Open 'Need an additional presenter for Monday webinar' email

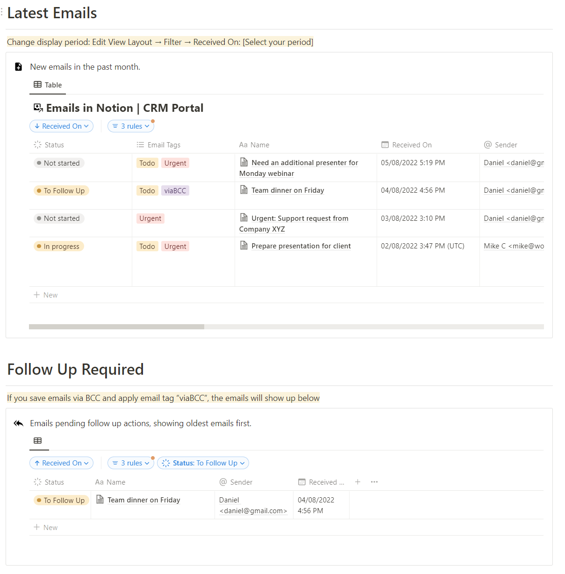coord(305,163)
